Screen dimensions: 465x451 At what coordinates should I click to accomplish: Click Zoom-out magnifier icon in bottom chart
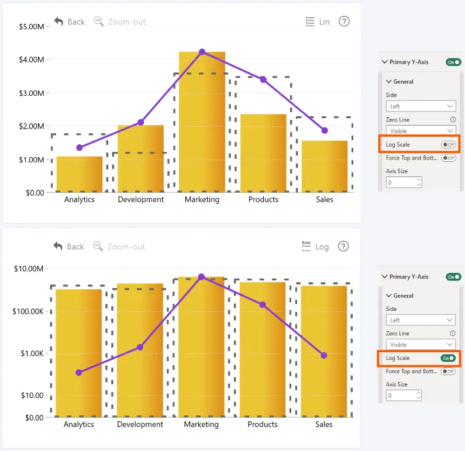pyautogui.click(x=98, y=247)
